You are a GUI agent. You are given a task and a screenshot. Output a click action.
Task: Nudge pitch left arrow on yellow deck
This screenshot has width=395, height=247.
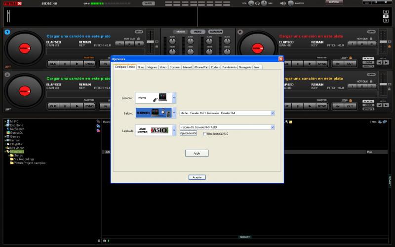pyautogui.click(x=380, y=105)
